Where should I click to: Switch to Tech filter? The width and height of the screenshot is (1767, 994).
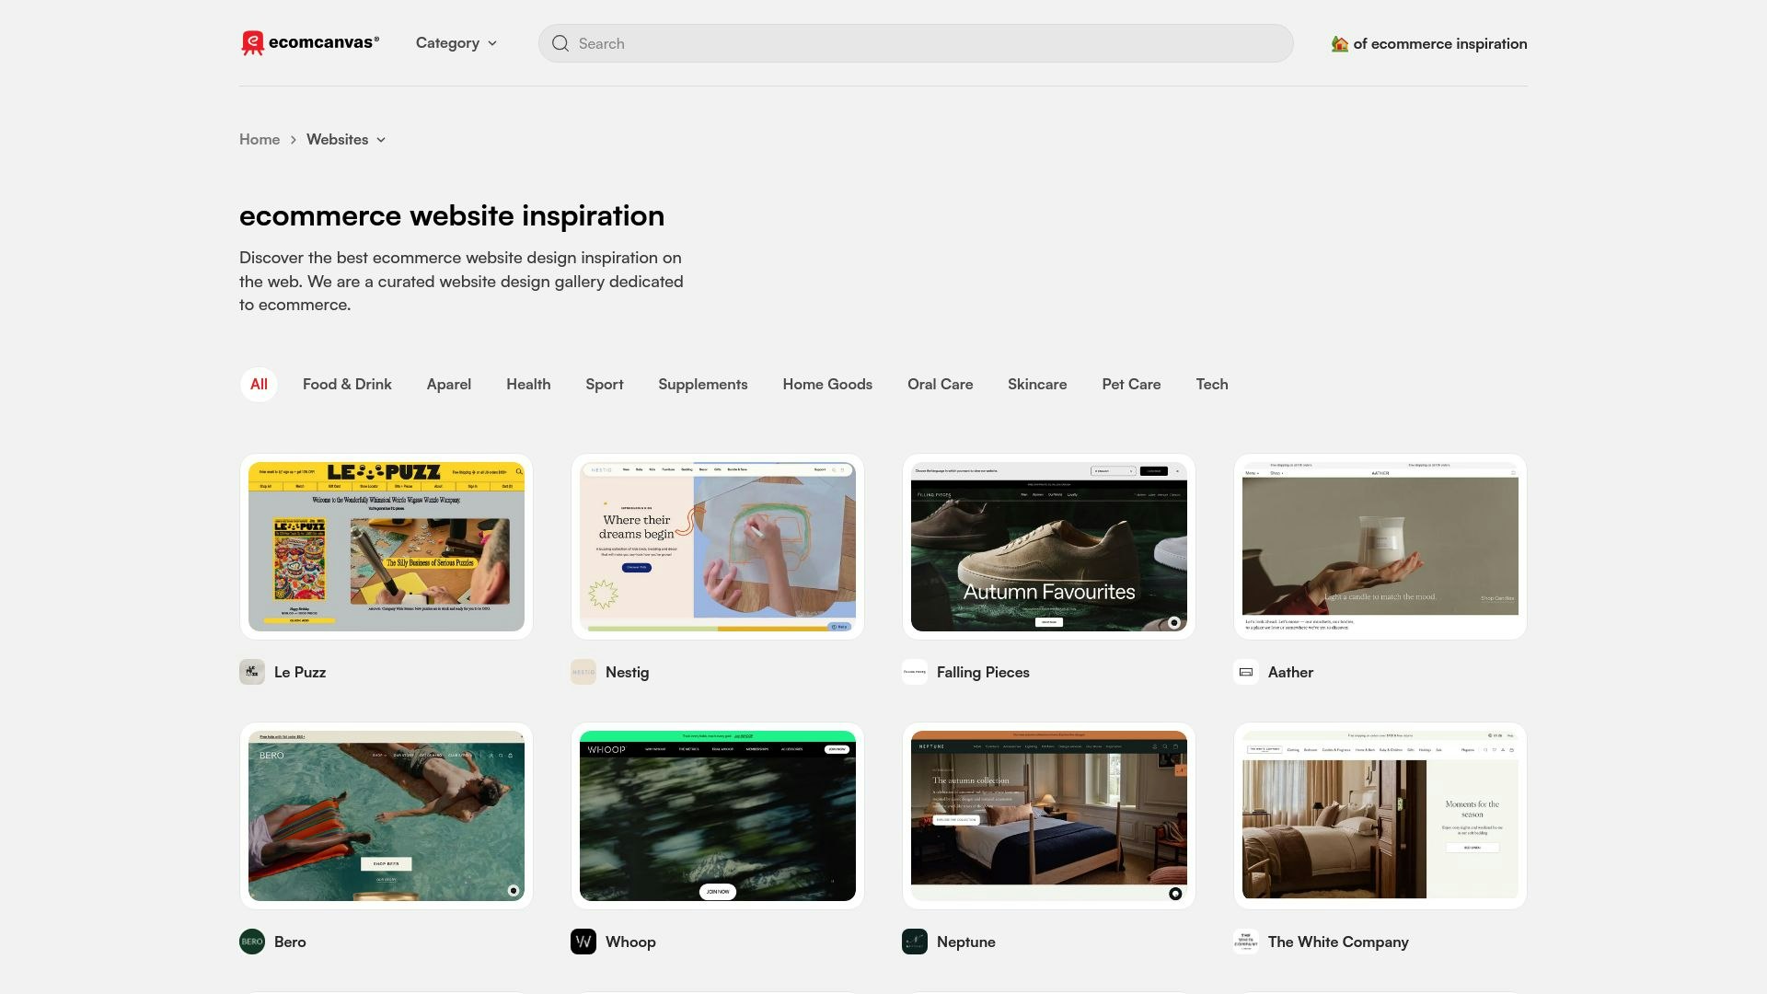[1212, 385]
